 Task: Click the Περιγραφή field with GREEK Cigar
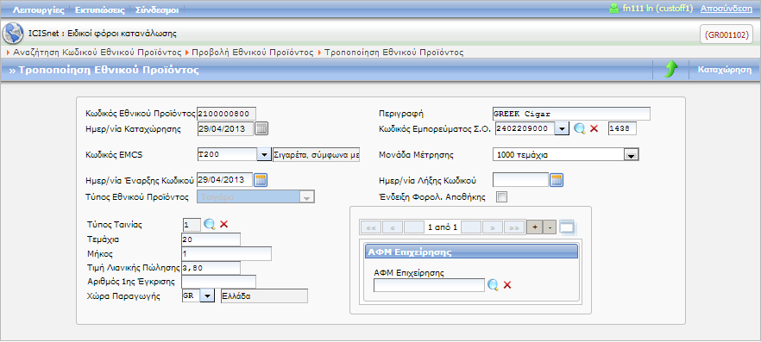pos(571,114)
